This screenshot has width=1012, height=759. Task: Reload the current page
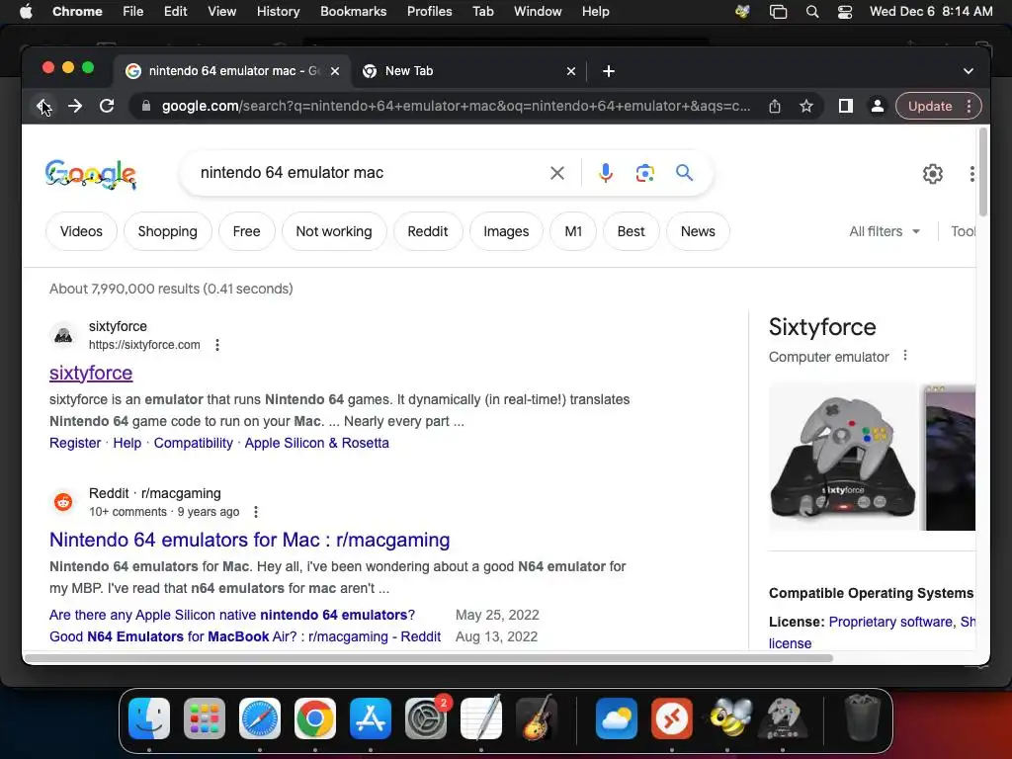click(x=107, y=106)
